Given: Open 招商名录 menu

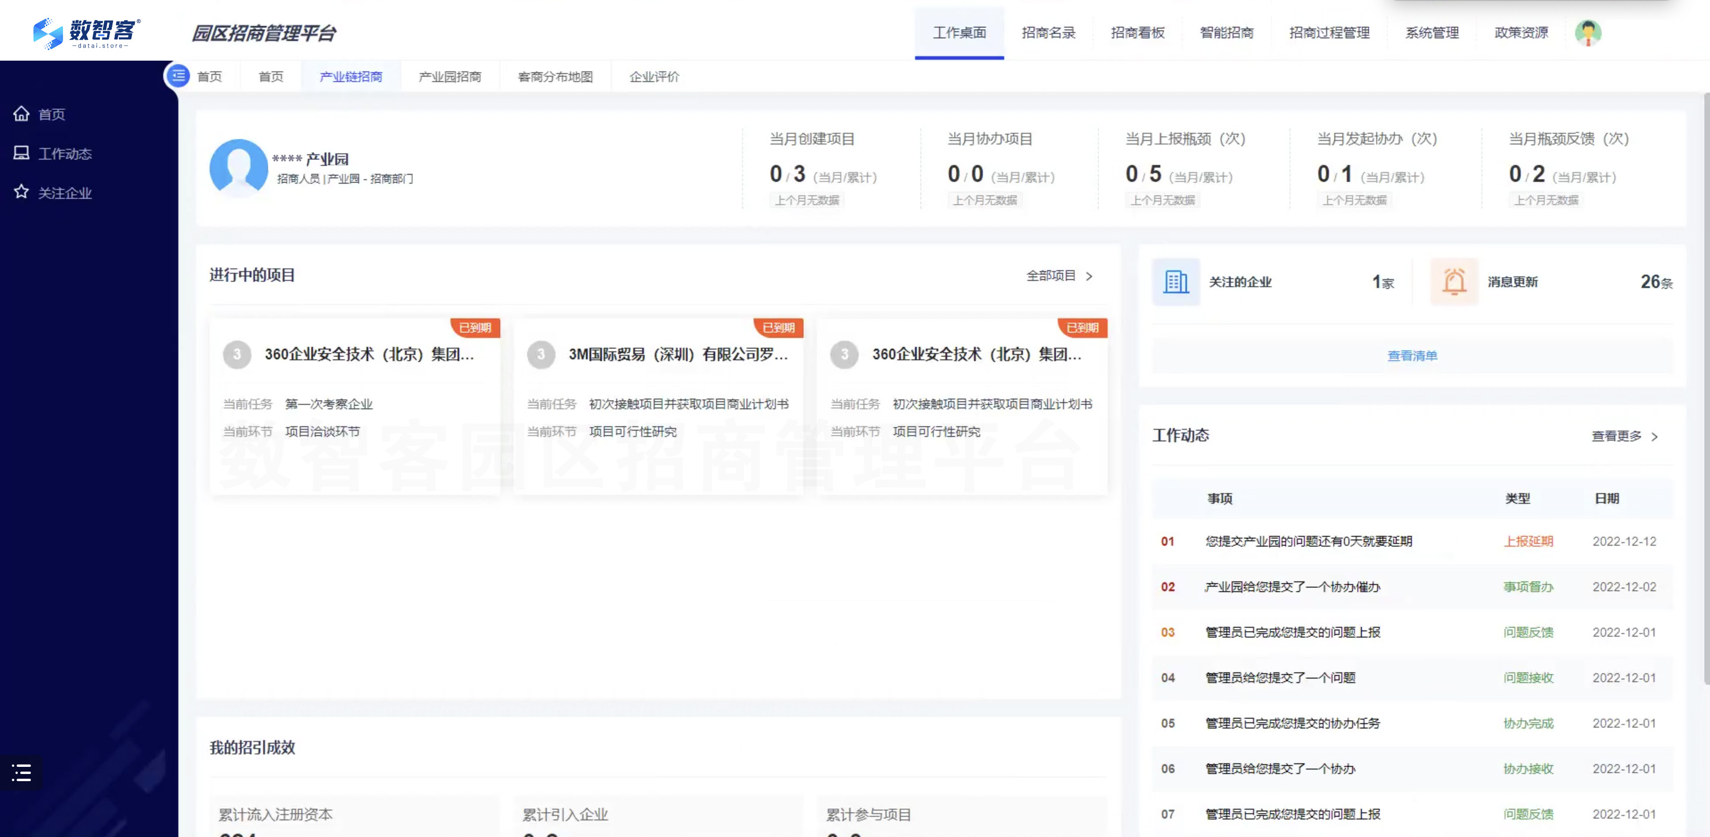Looking at the screenshot, I should [x=1048, y=33].
